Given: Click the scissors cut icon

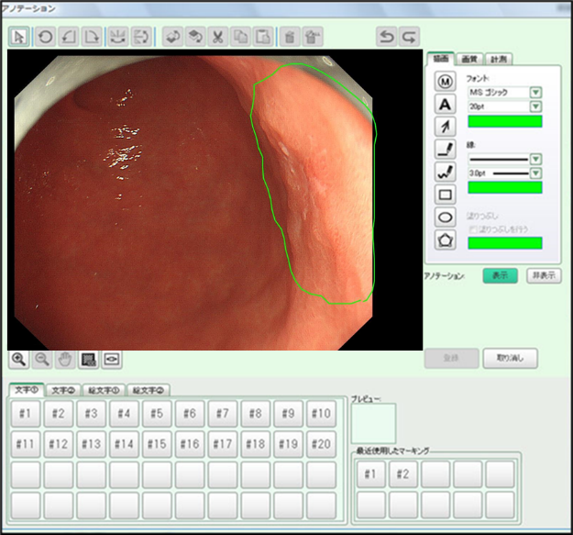Looking at the screenshot, I should (218, 37).
